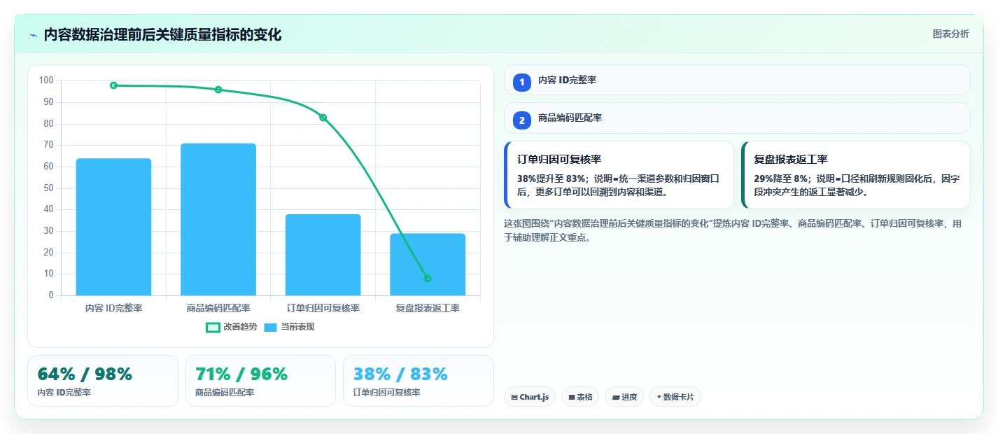Click the 图表分析 label in header
This screenshot has height=434, width=998.
click(950, 34)
